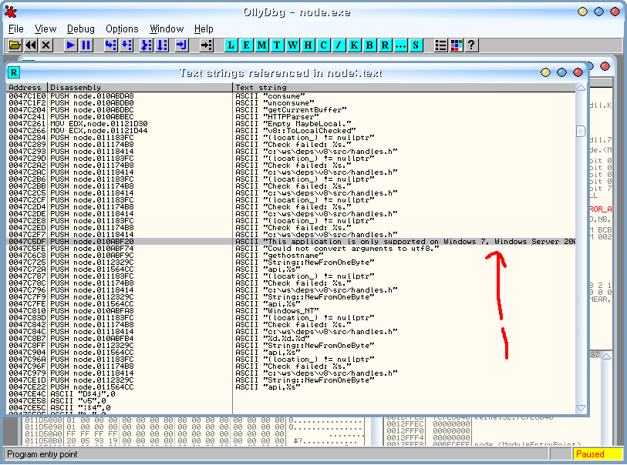Restart program with rewind icon
This screenshot has width=627, height=465.
click(31, 45)
